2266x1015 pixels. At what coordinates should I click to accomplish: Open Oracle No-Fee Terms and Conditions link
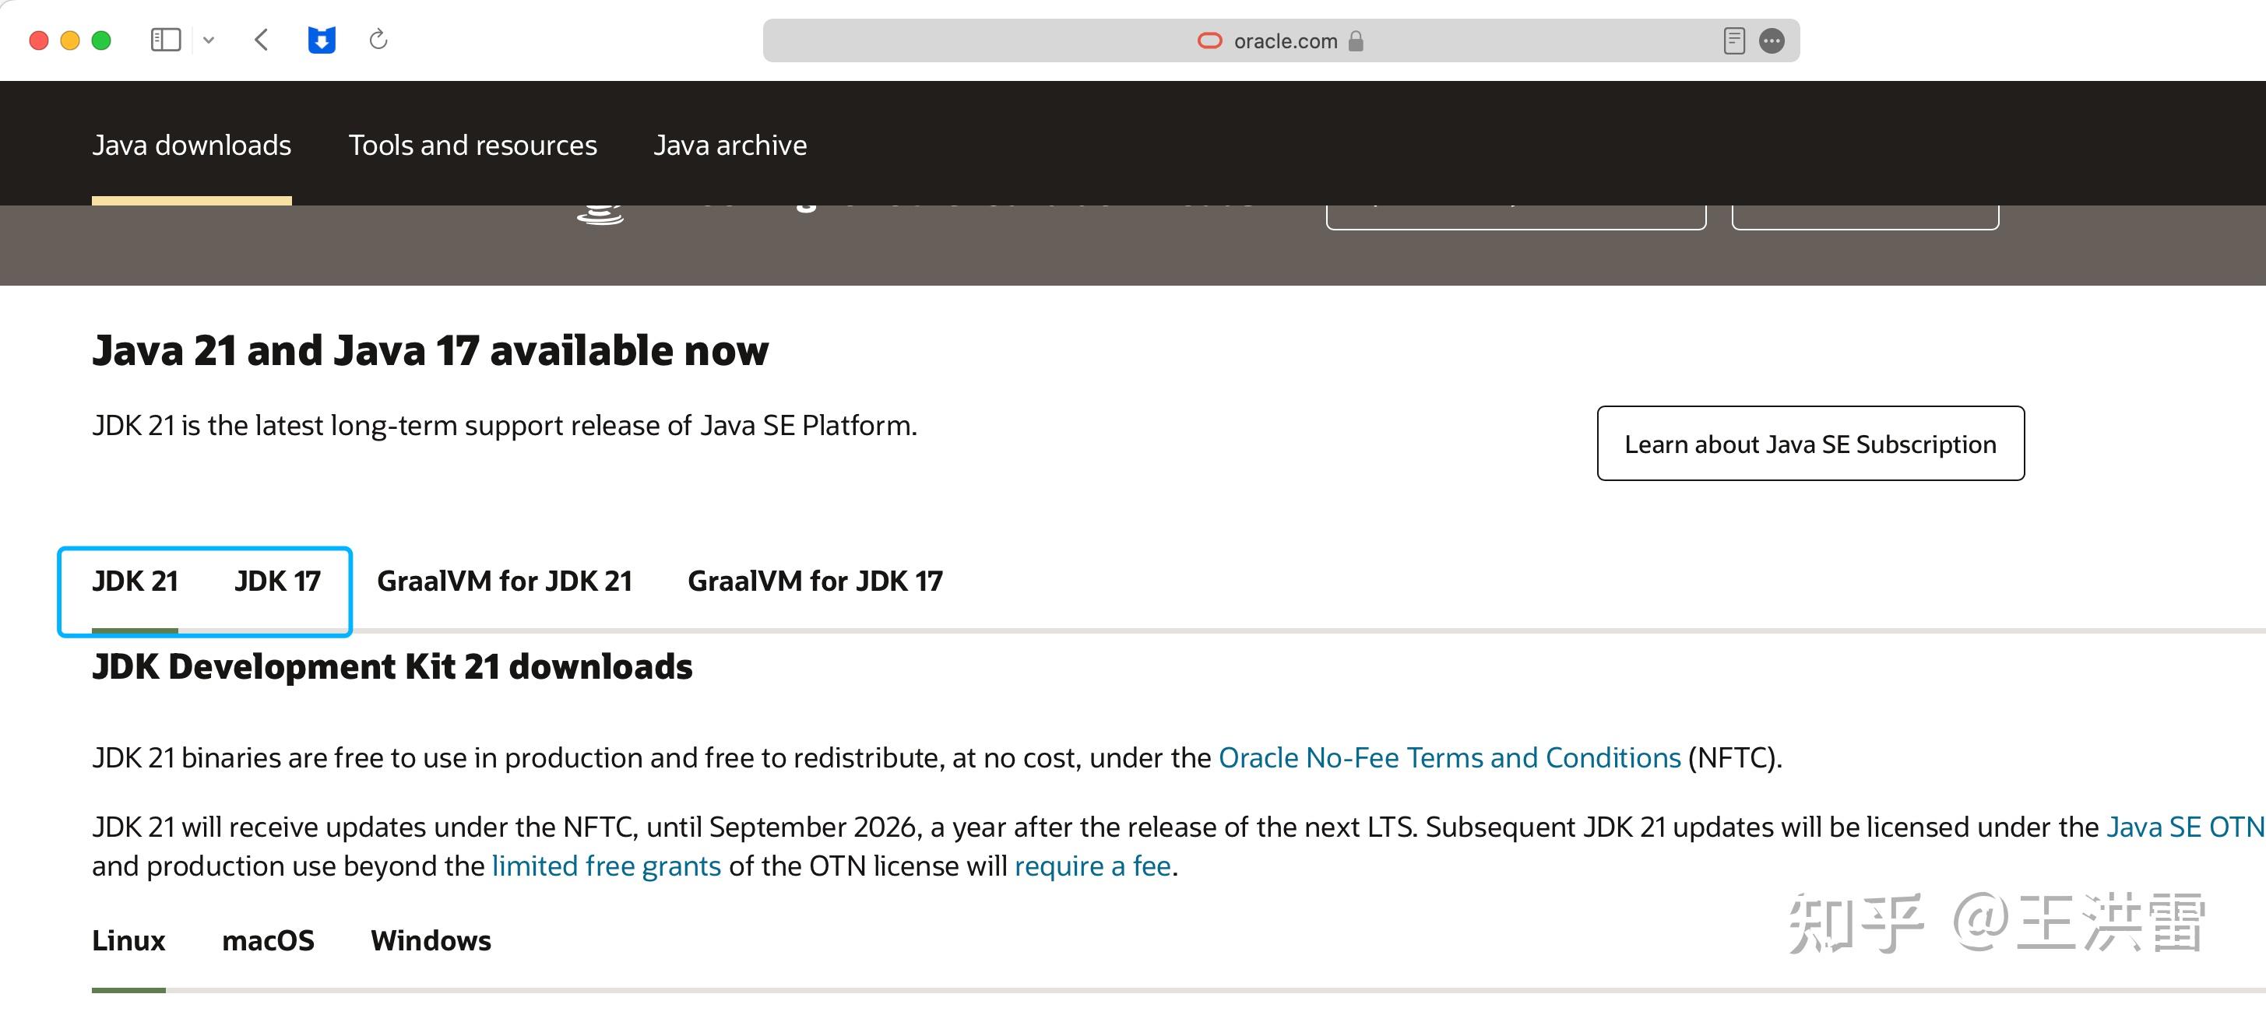coord(1449,757)
